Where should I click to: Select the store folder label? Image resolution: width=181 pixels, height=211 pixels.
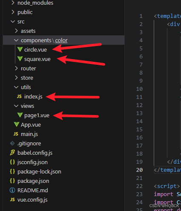coord(27,78)
